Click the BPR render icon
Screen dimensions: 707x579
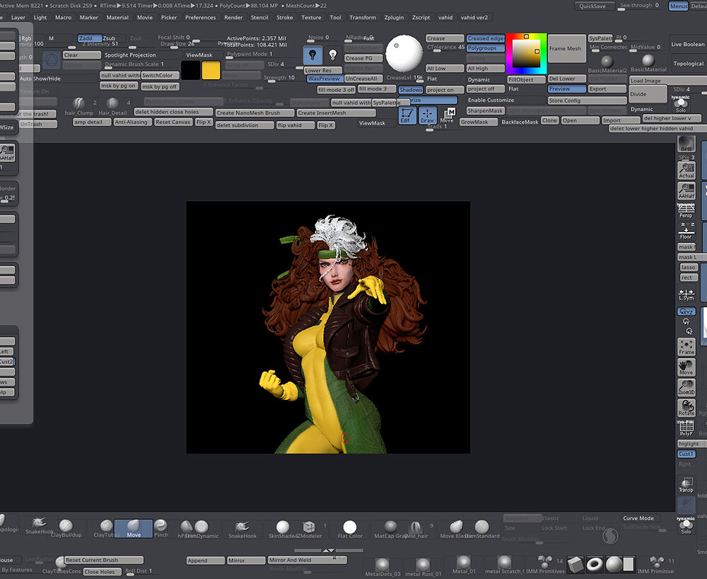pyautogui.click(x=686, y=144)
